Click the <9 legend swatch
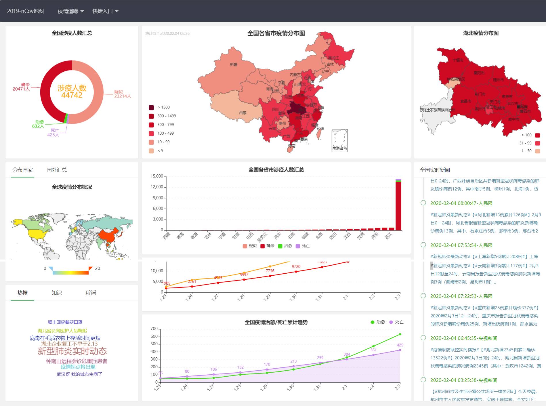 151,150
